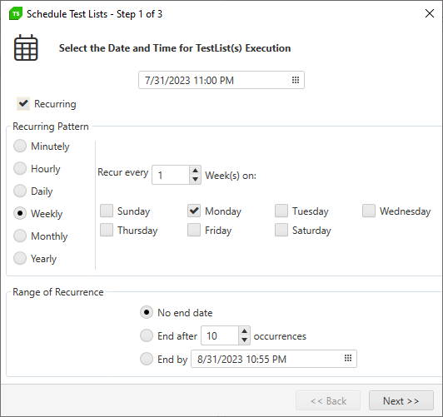Close the Schedule Test Lists dialog
This screenshot has width=443, height=417.
430,13
